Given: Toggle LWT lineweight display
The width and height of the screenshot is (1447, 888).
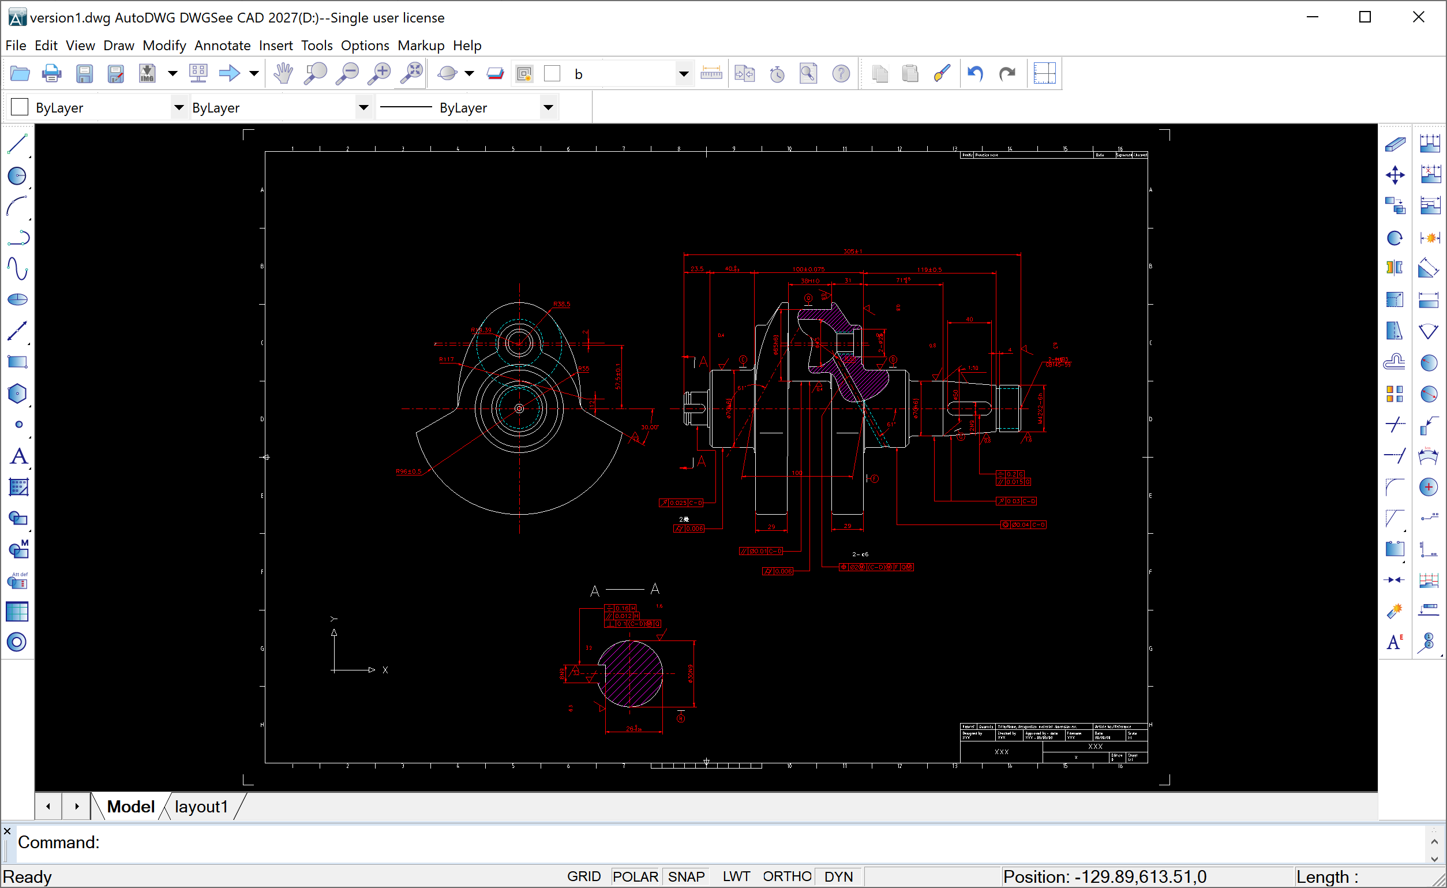Looking at the screenshot, I should 736,876.
